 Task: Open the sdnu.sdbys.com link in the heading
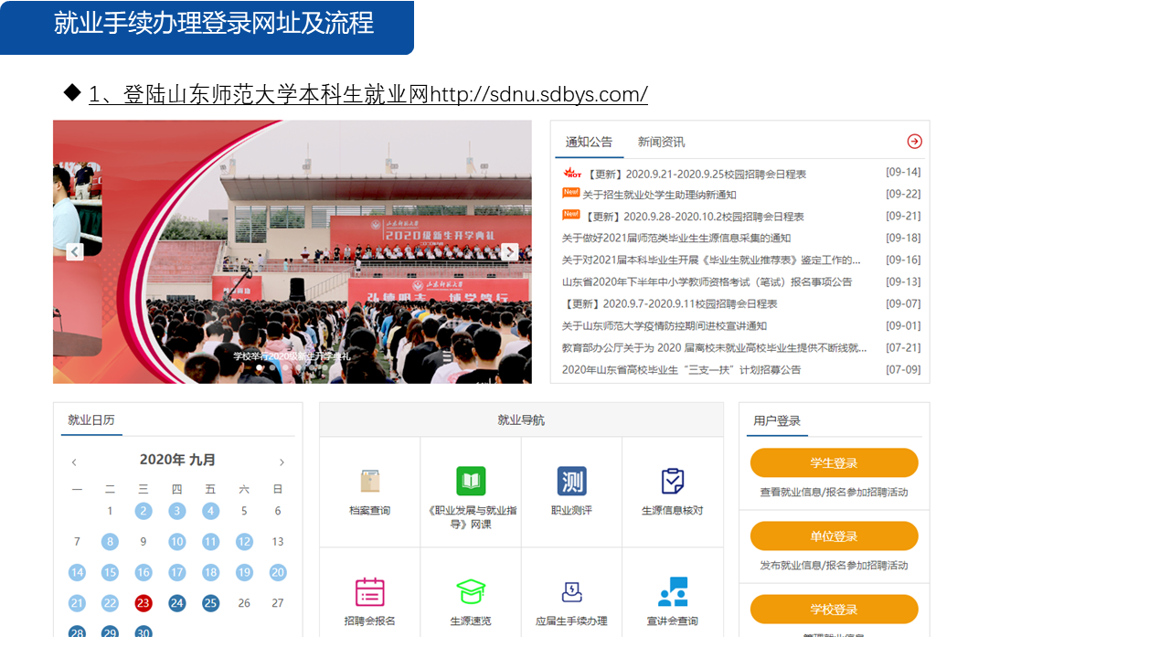coord(538,94)
